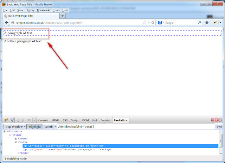Click the search magnifier icon
225x163 pixels.
[x=199, y=22]
